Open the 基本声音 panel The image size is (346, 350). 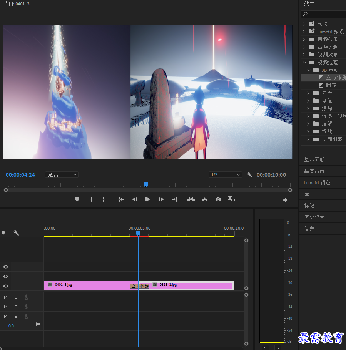pos(314,171)
